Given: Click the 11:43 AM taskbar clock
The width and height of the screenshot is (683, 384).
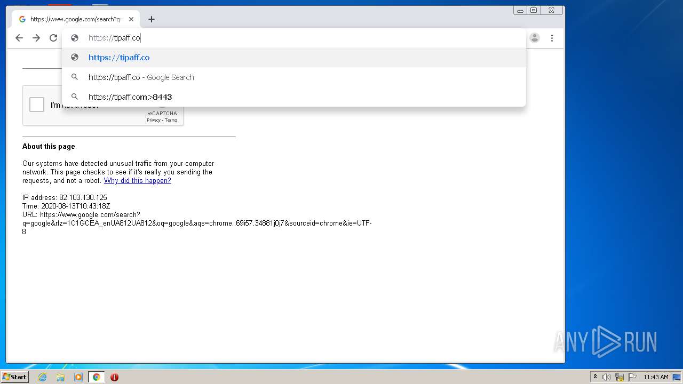Looking at the screenshot, I should pyautogui.click(x=656, y=377).
